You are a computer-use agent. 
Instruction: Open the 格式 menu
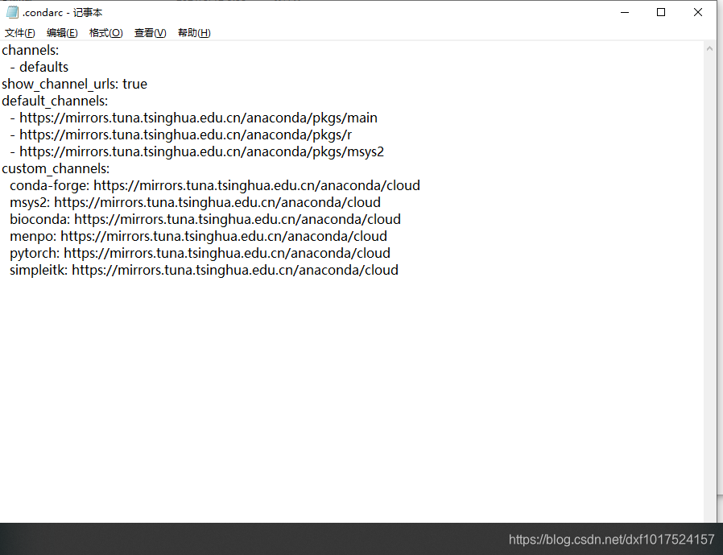105,32
